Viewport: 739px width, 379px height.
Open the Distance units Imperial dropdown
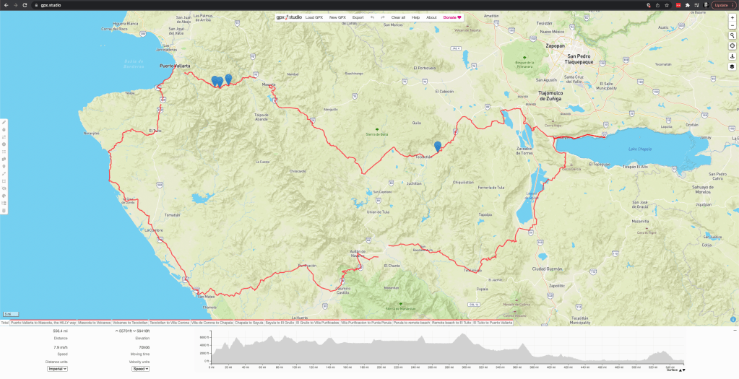pyautogui.click(x=56, y=368)
